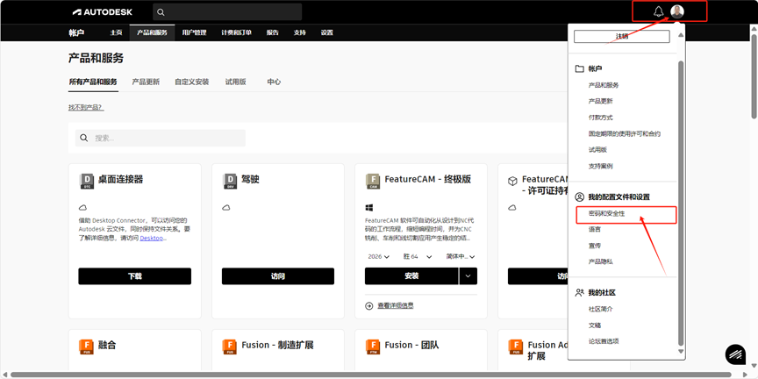Viewport: 758px width, 379px height.
Task: Click the Drive (驾驶) product icon
Action: 230,181
